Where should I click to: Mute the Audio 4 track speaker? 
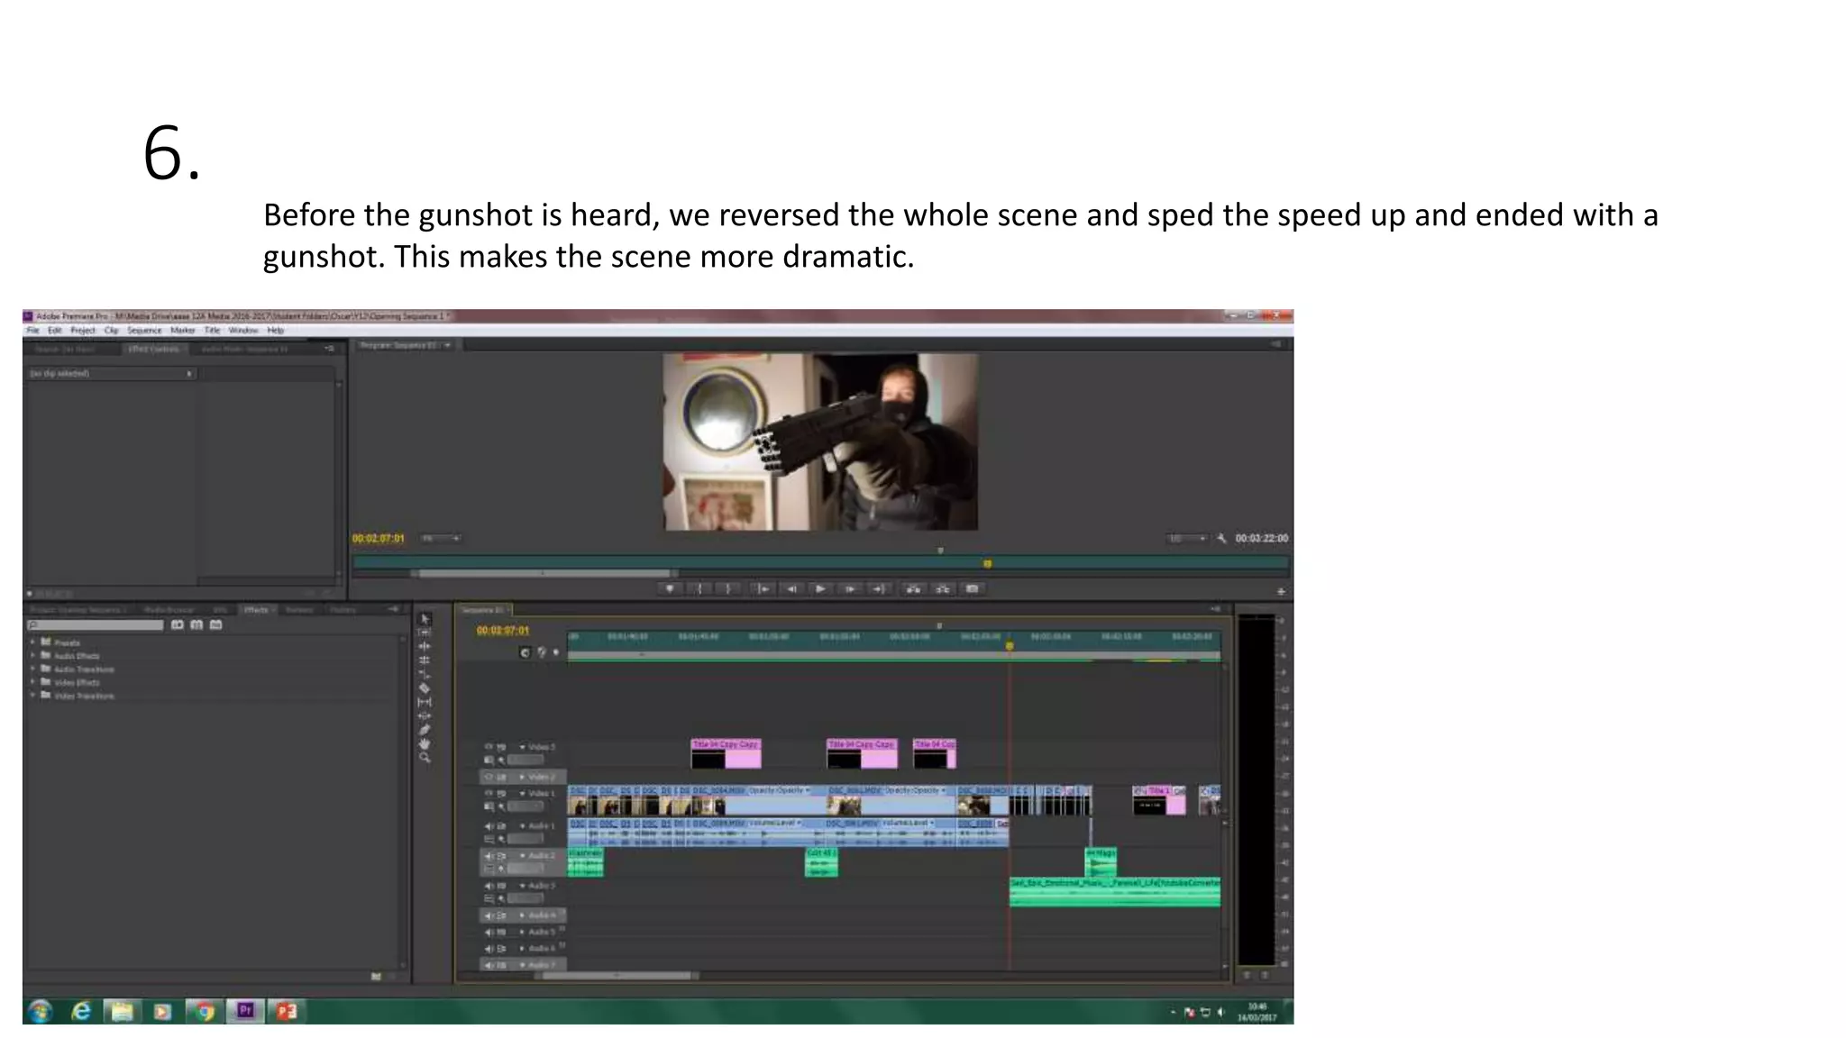[x=489, y=915]
